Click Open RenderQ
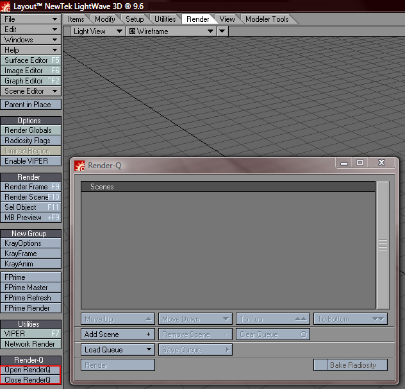This screenshot has width=405, height=389. (31, 370)
